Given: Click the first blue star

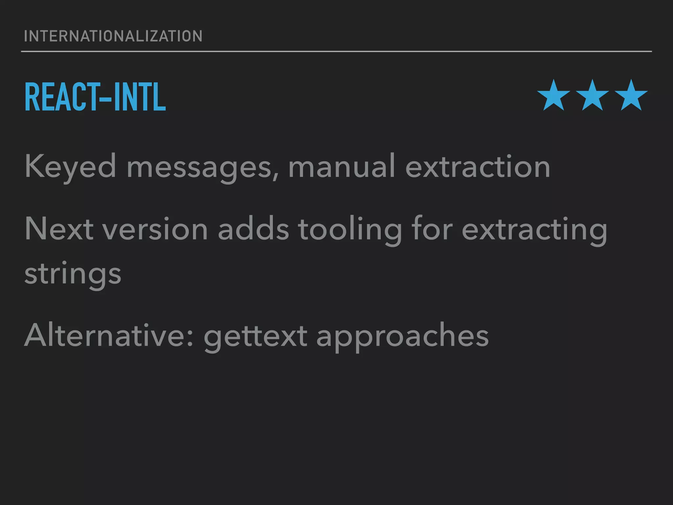Looking at the screenshot, I should [554, 95].
